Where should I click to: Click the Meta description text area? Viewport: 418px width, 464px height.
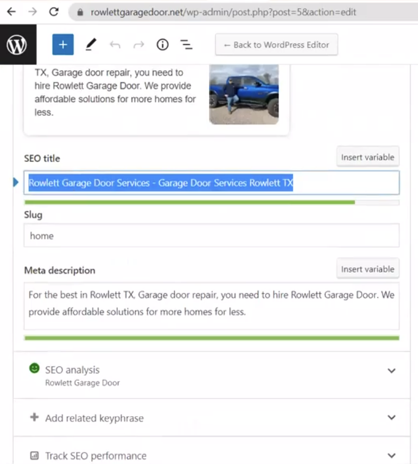pyautogui.click(x=211, y=306)
